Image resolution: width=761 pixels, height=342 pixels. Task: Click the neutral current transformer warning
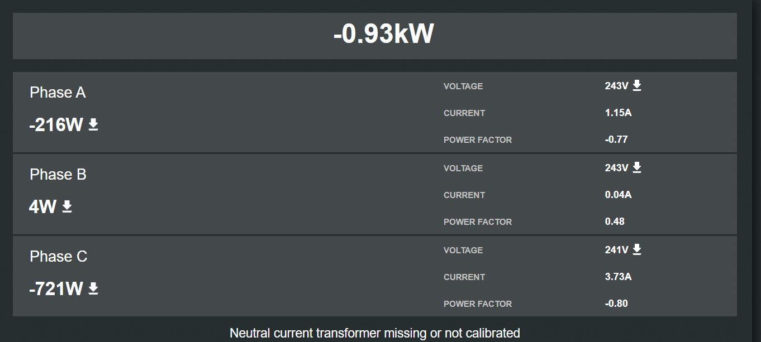tap(375, 333)
